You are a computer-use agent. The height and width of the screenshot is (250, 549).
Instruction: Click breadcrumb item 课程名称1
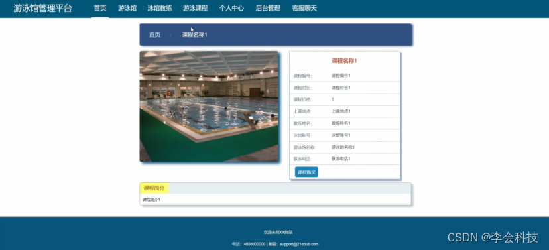194,35
